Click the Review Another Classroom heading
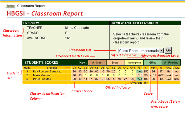Image resolution: width=185 pixels, height=123 pixels. [135, 23]
